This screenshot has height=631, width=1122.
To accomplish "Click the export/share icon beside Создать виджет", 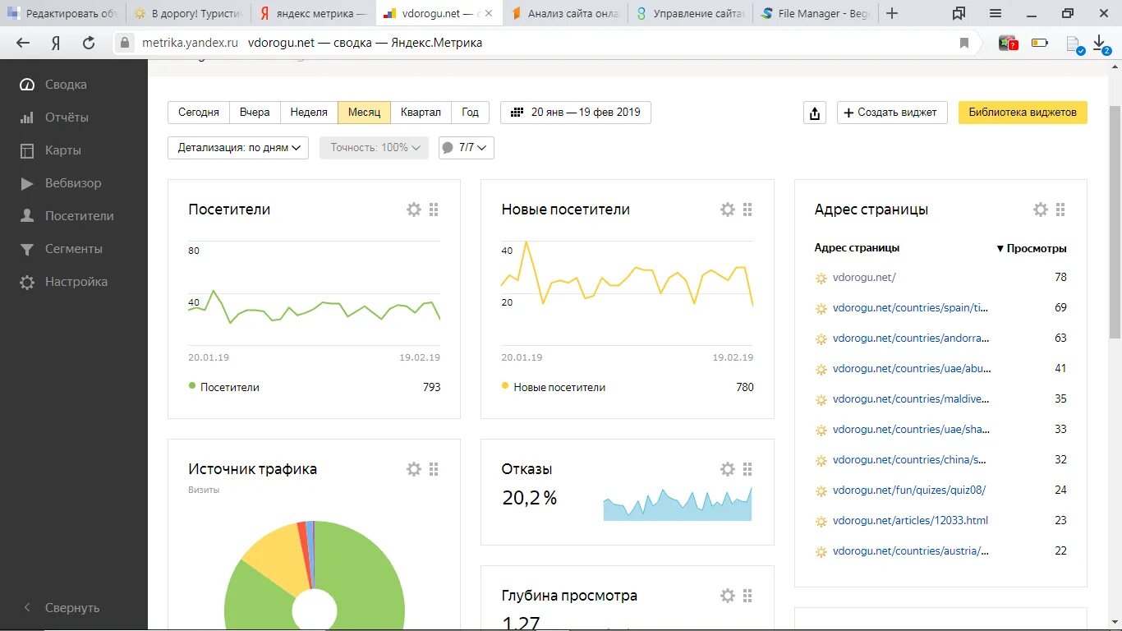I will (x=815, y=113).
